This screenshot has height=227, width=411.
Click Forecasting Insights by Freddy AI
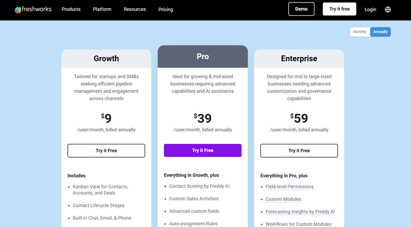[x=300, y=212]
